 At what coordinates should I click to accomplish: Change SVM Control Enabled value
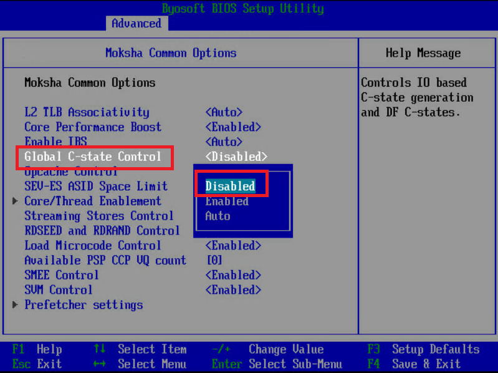tap(233, 290)
